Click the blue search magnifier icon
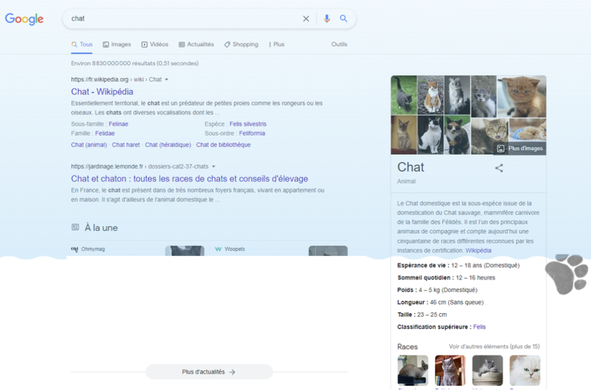591x391 pixels. click(x=343, y=18)
